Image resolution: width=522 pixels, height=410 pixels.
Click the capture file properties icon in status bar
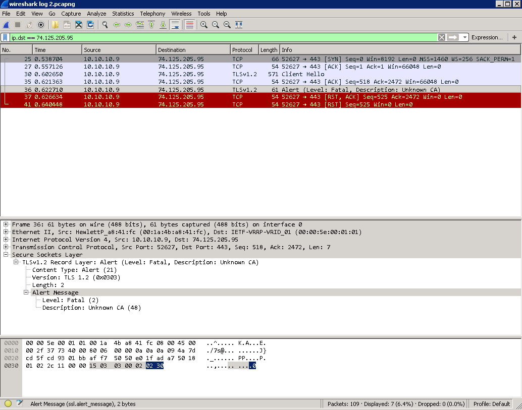tap(20, 403)
